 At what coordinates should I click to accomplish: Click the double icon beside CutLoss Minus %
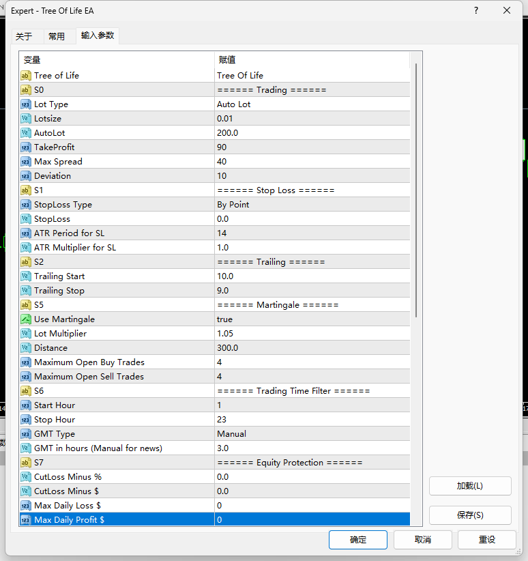point(25,476)
